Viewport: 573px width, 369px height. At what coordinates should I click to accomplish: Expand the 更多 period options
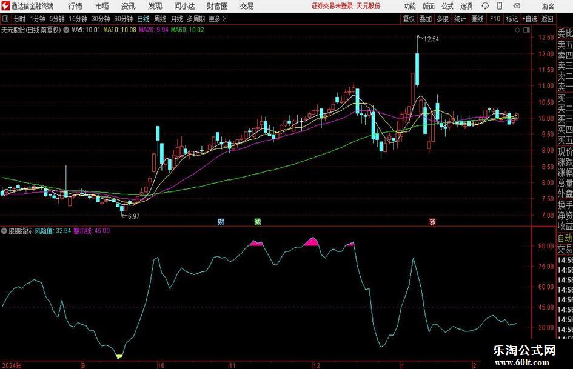(217, 19)
